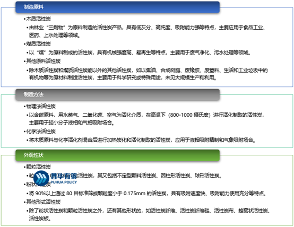Click the line starting 由林业"三剩物"为原料

pos(148,28)
